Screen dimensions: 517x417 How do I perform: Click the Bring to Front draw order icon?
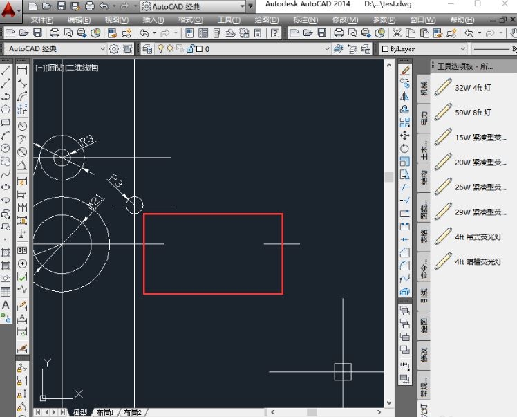(405, 311)
